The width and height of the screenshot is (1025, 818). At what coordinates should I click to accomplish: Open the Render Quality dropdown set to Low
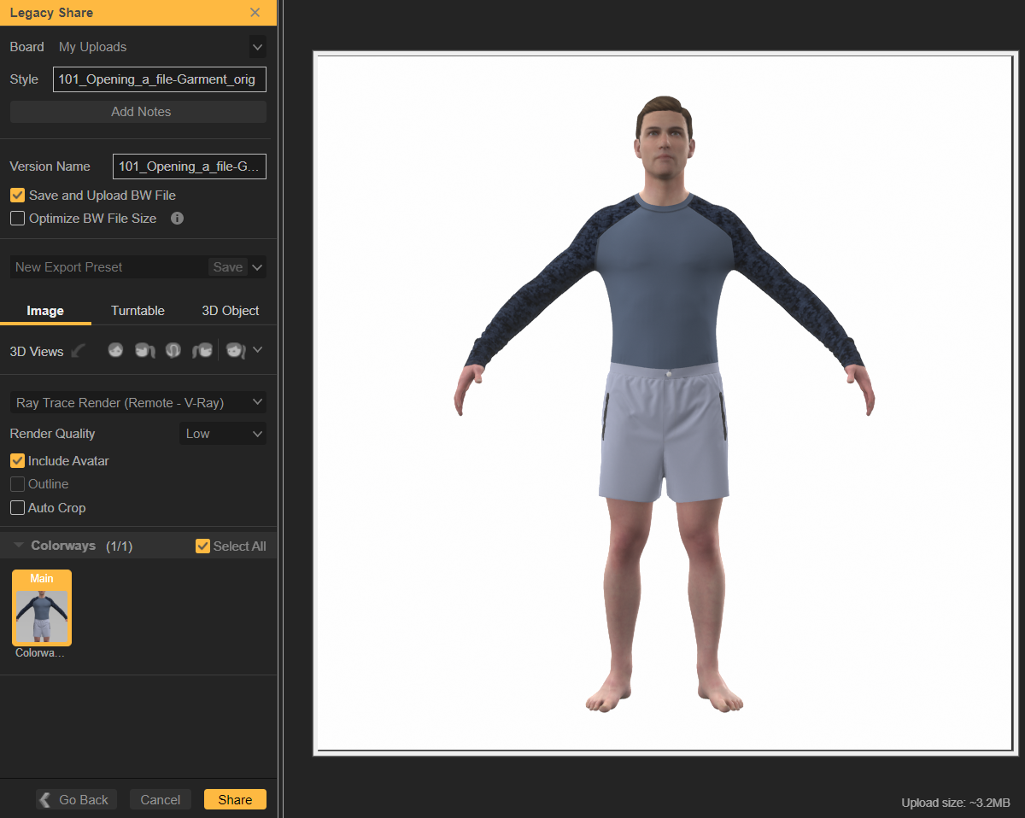pos(223,434)
